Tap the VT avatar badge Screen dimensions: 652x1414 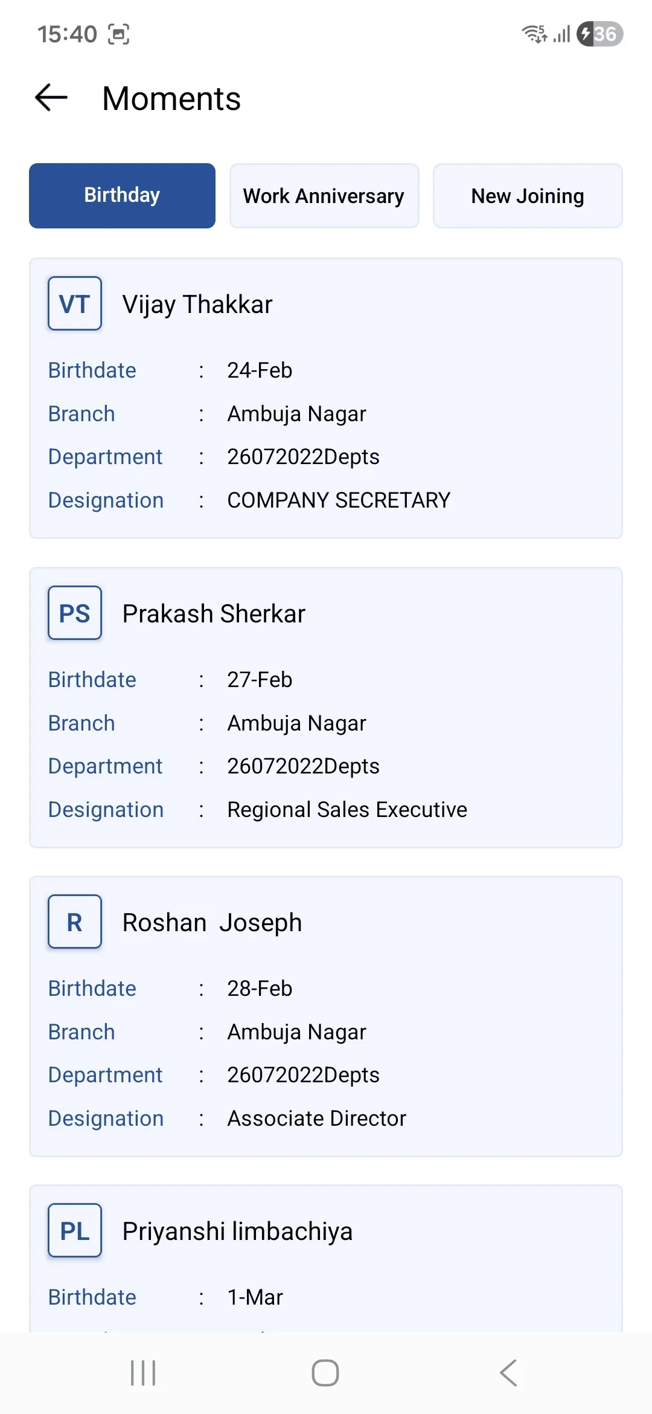coord(75,303)
